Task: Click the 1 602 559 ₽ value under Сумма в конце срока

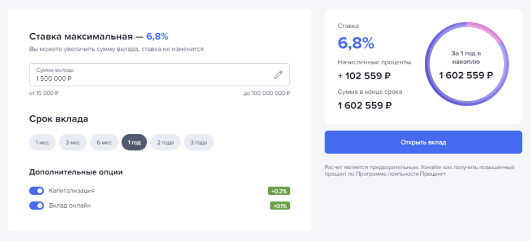Action: [365, 106]
